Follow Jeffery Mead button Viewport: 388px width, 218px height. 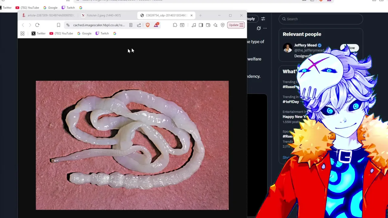click(350, 48)
